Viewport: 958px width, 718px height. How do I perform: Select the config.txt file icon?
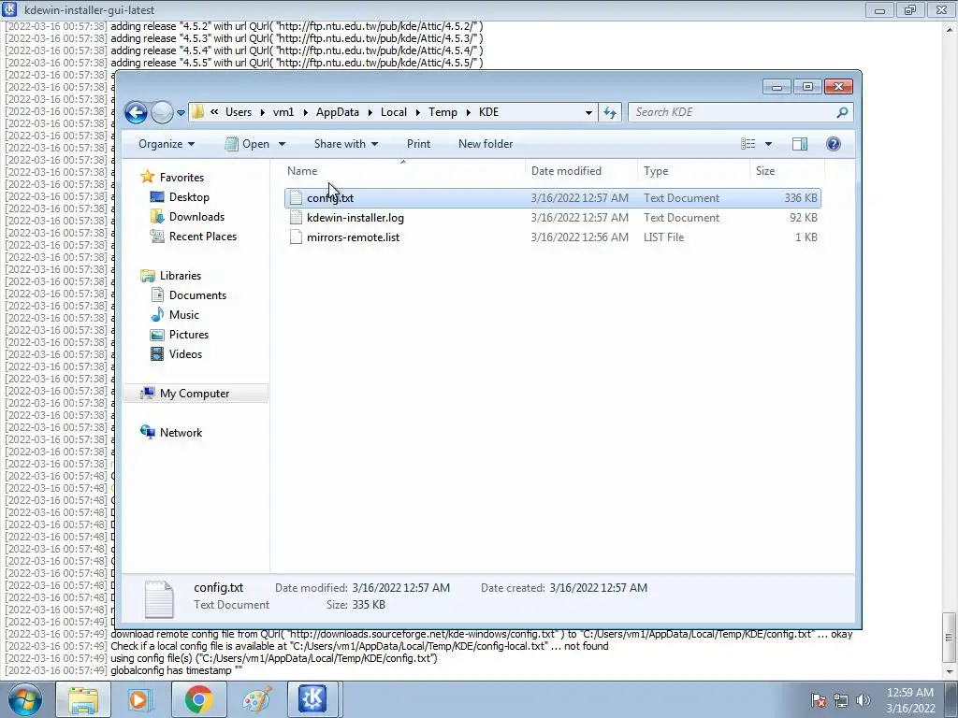point(296,198)
